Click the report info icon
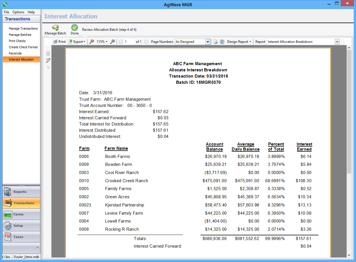 coord(222,42)
